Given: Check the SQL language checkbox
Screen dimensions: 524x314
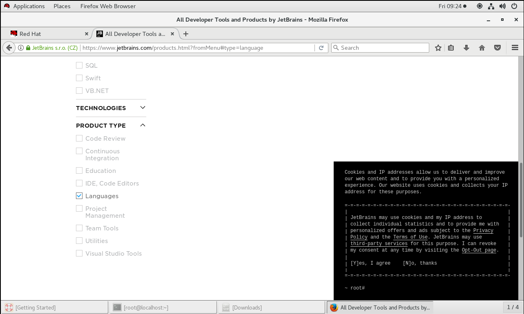Looking at the screenshot, I should click(79, 65).
